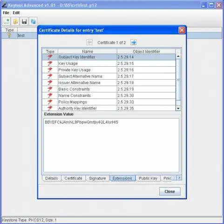Click the save keystore floppy icon

coord(24,21)
